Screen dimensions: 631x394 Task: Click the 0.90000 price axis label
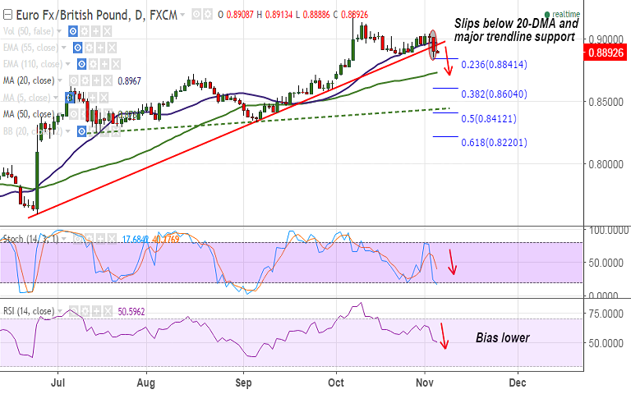(x=606, y=39)
